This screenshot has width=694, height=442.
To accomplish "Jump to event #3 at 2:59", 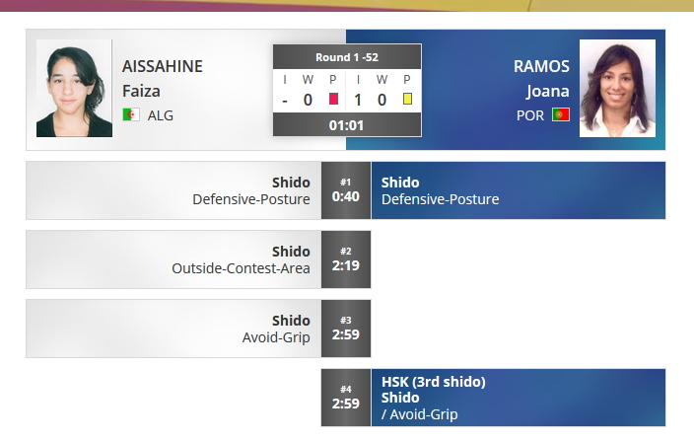I will click(x=346, y=329).
